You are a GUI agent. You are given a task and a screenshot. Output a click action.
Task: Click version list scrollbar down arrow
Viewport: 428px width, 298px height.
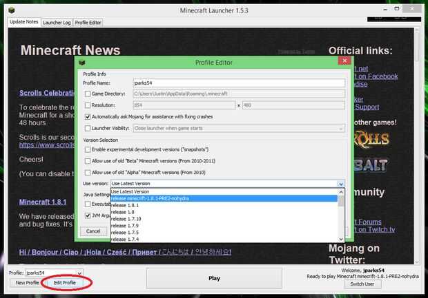point(341,240)
